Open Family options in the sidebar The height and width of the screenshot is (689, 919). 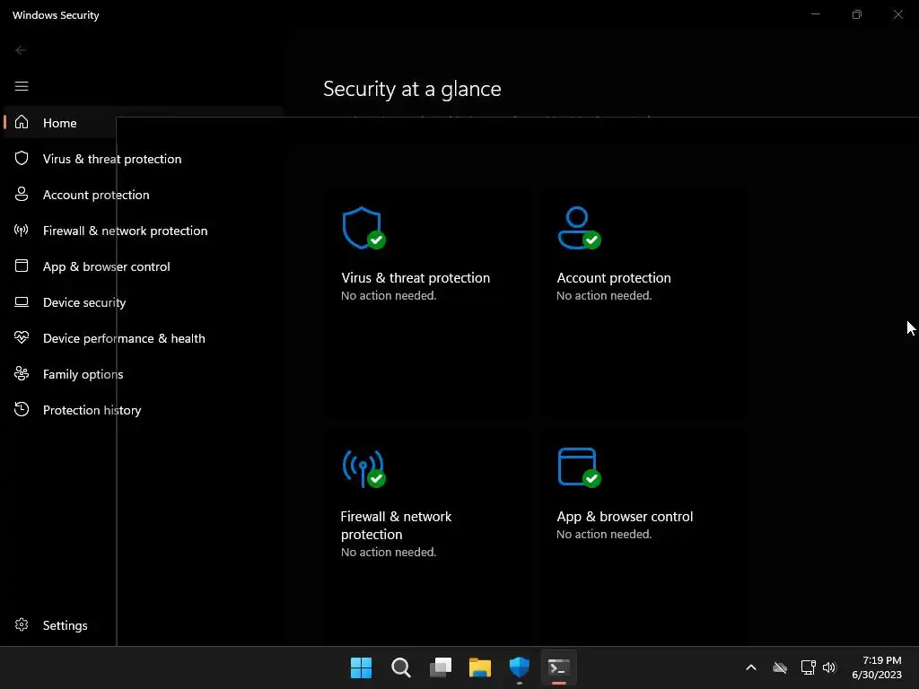[83, 374]
